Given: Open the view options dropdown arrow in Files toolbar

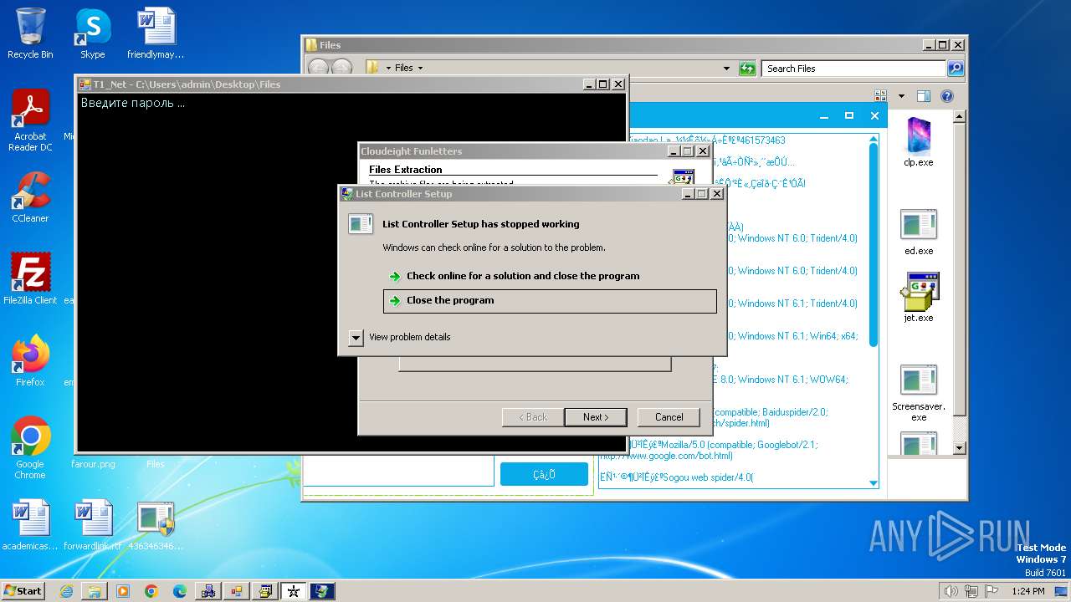Looking at the screenshot, I should coord(901,96).
